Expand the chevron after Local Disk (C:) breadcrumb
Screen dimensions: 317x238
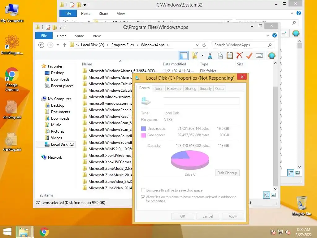point(108,45)
